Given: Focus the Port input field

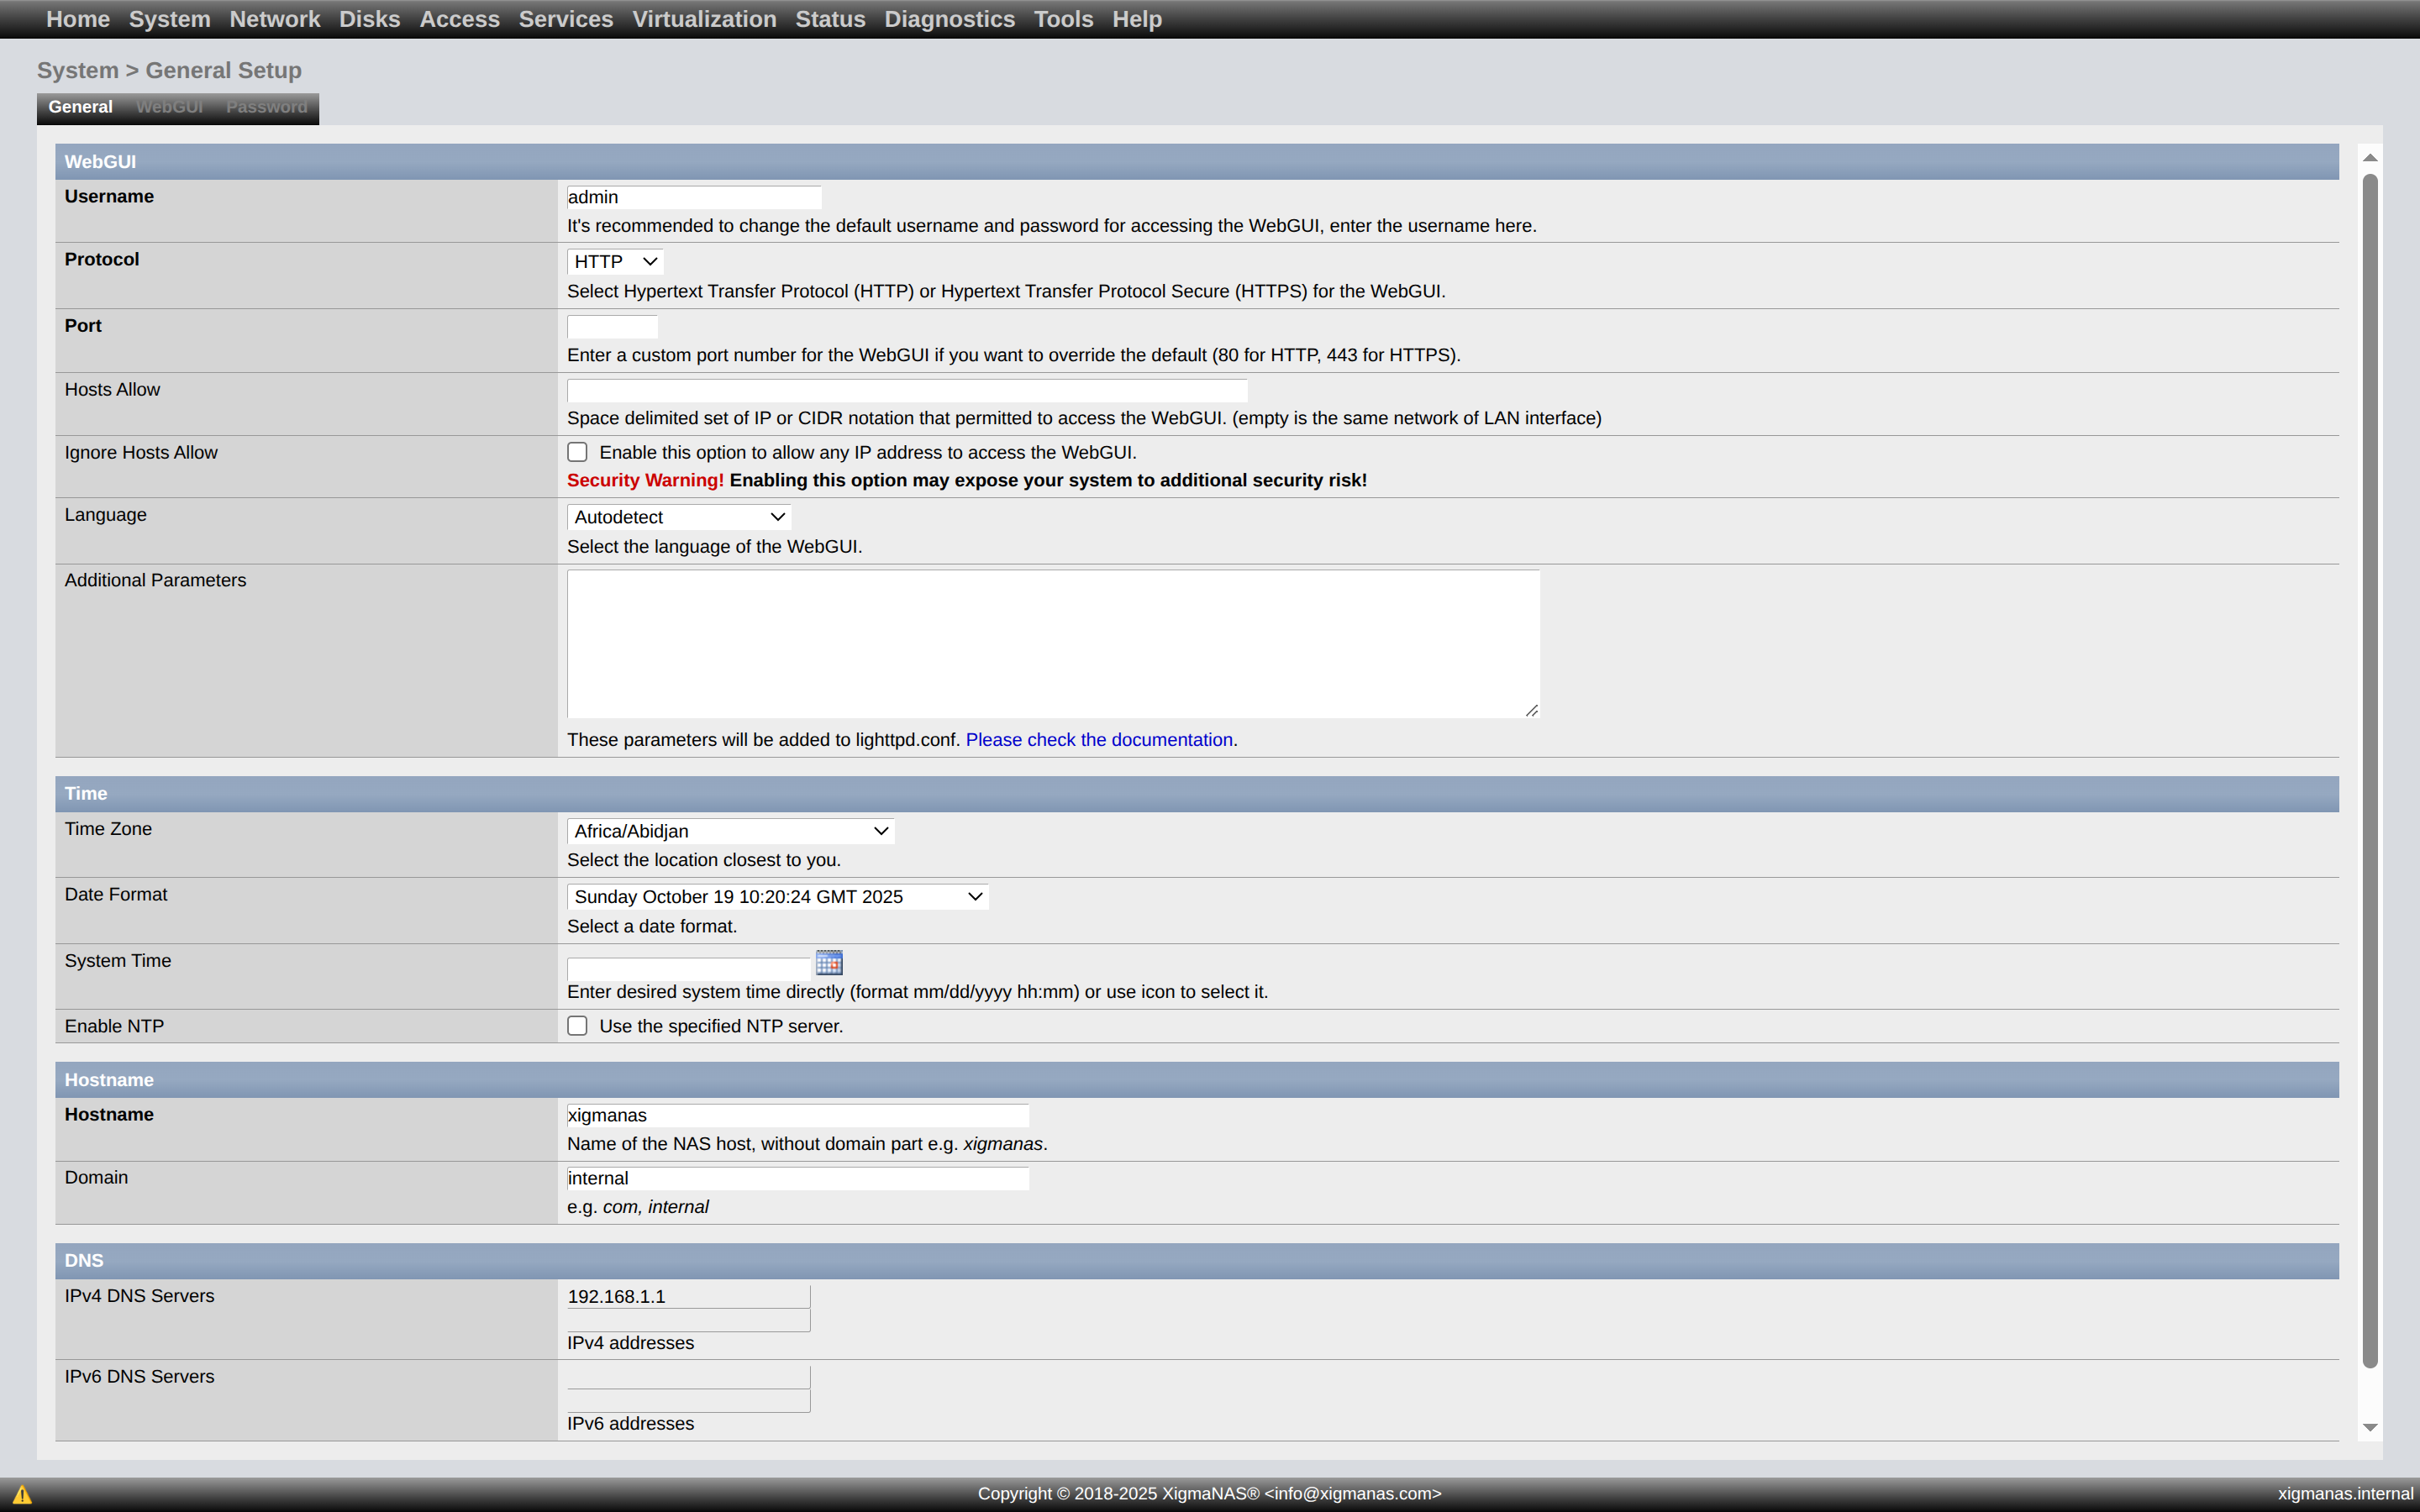Looking at the screenshot, I should 612,327.
